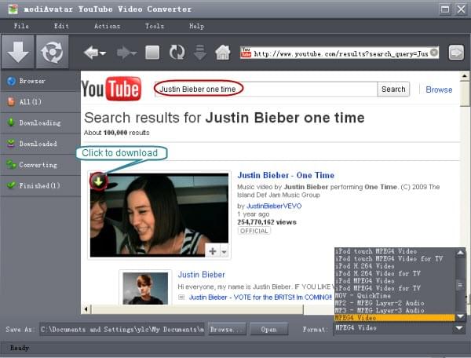Select highlighted MPEG4 Video in the format list
The image size is (471, 358).
[x=394, y=318]
